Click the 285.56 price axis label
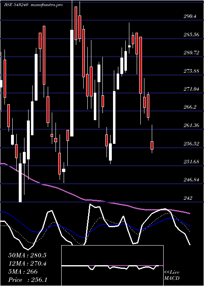The height and width of the screenshot is (286, 204). pyautogui.click(x=191, y=35)
